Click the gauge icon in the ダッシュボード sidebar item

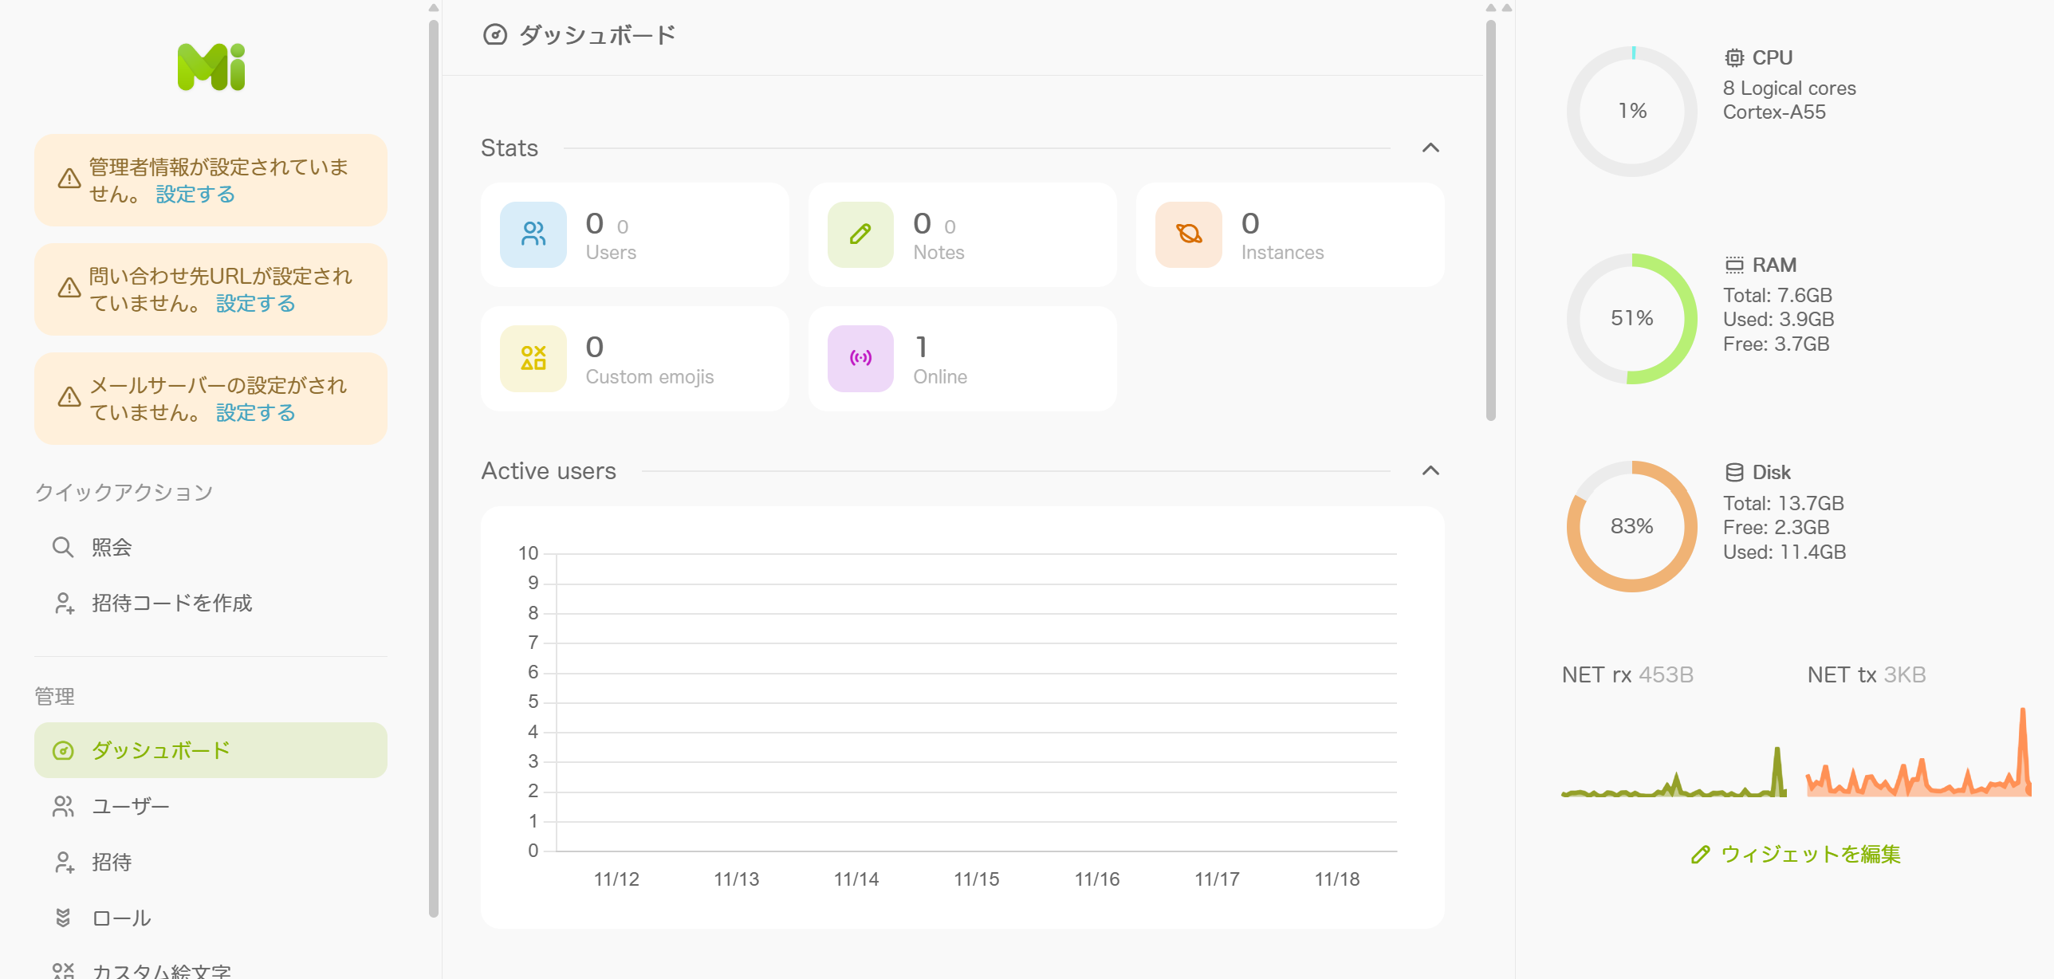point(63,750)
